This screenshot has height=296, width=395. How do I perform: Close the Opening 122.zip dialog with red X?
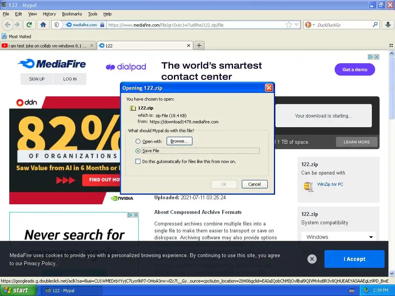point(269,87)
